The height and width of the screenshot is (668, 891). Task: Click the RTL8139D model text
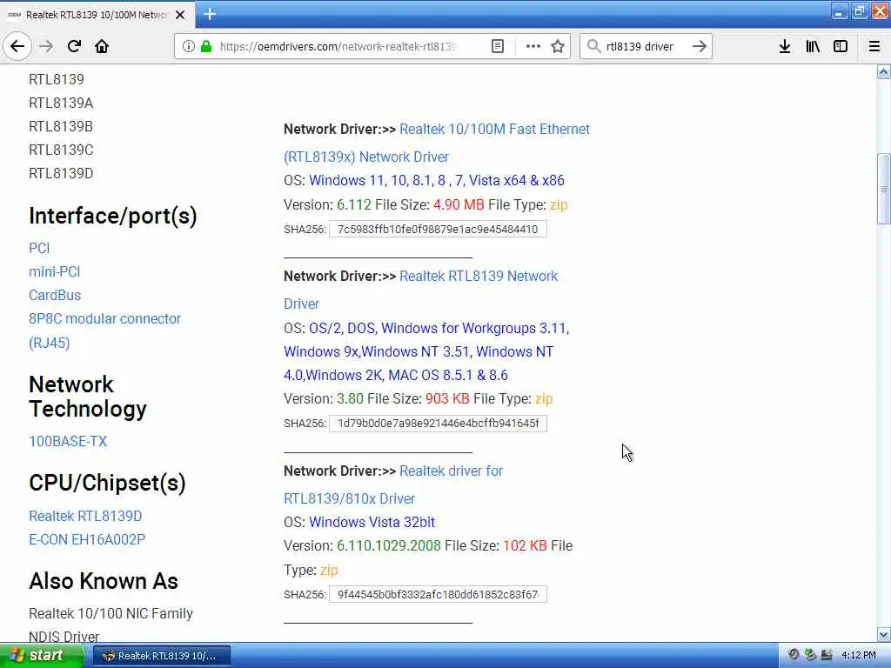pos(61,173)
